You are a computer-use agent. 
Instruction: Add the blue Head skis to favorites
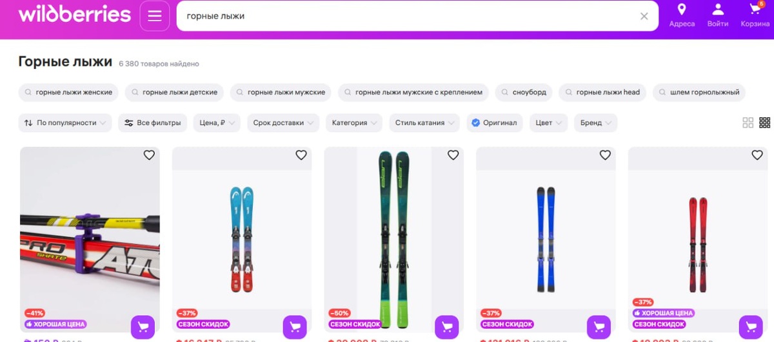click(301, 155)
